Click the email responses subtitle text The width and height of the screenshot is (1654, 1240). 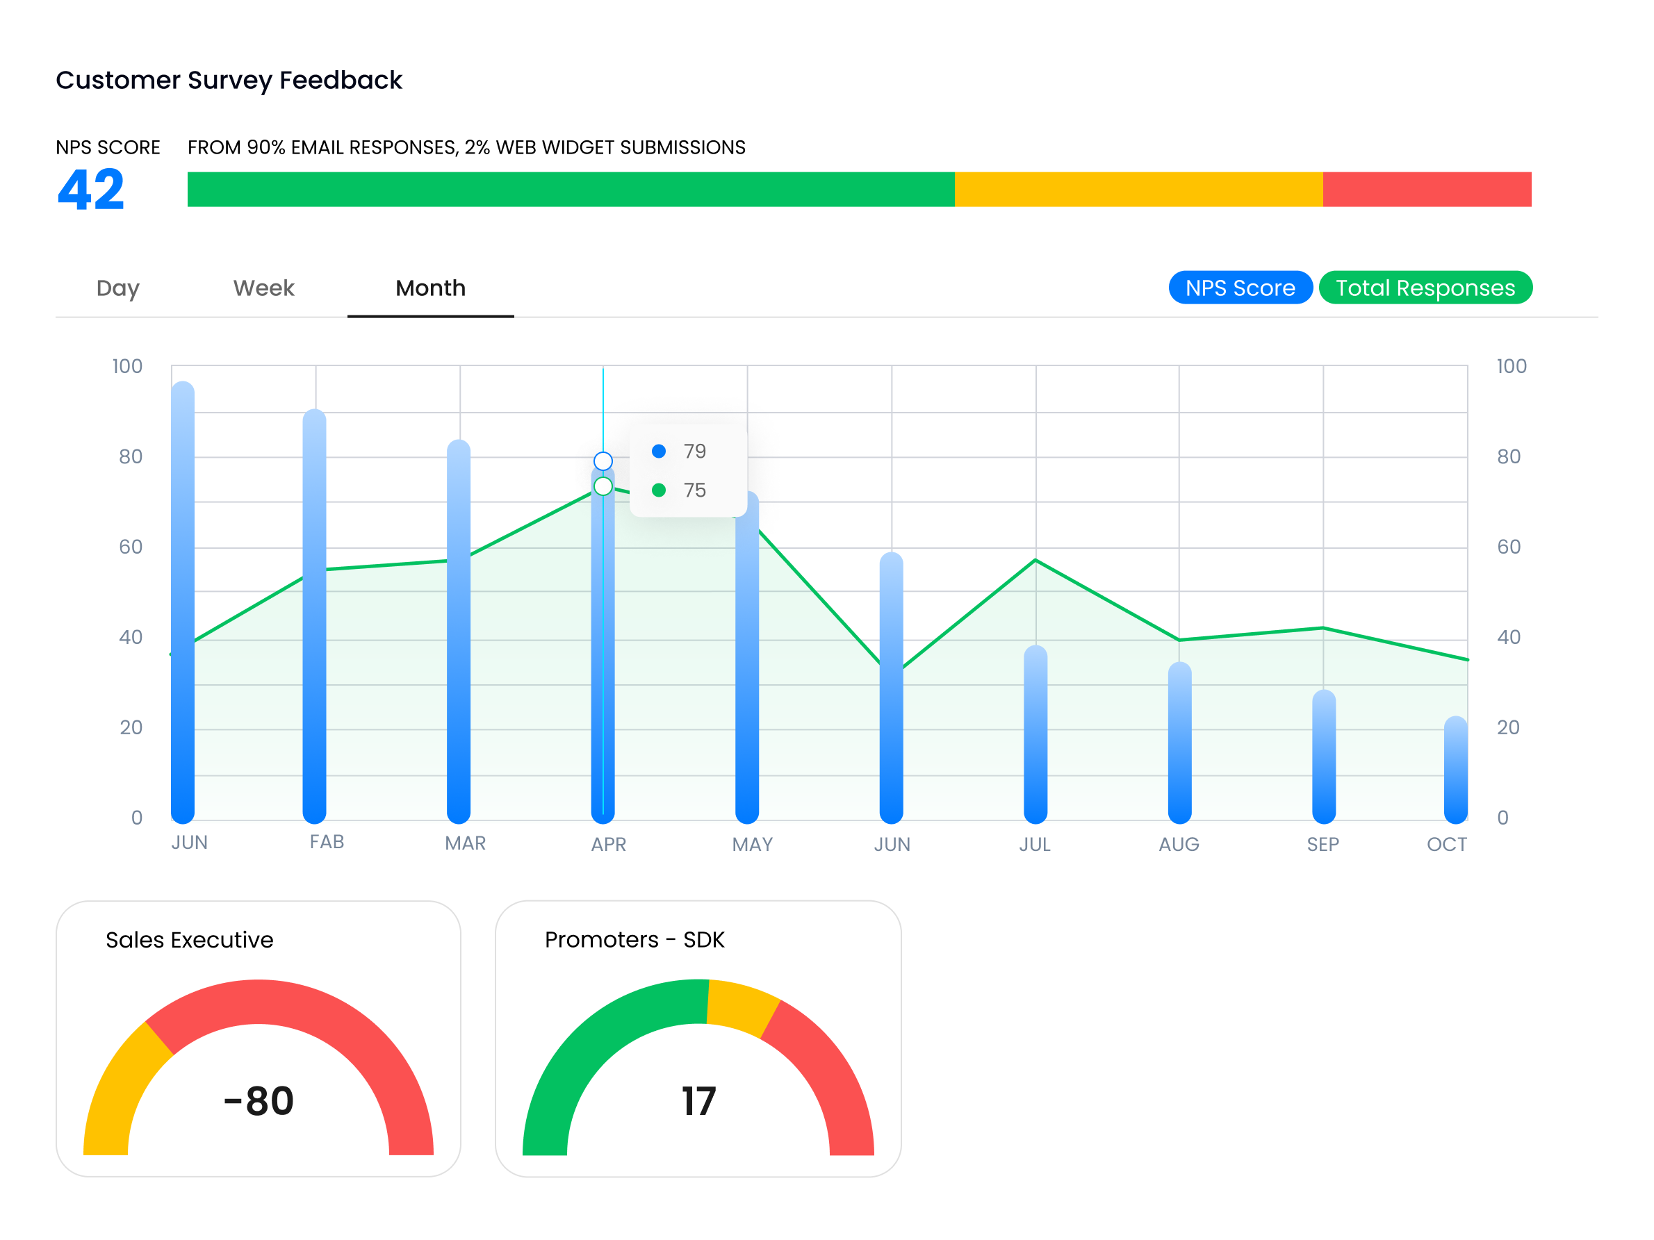[466, 147]
